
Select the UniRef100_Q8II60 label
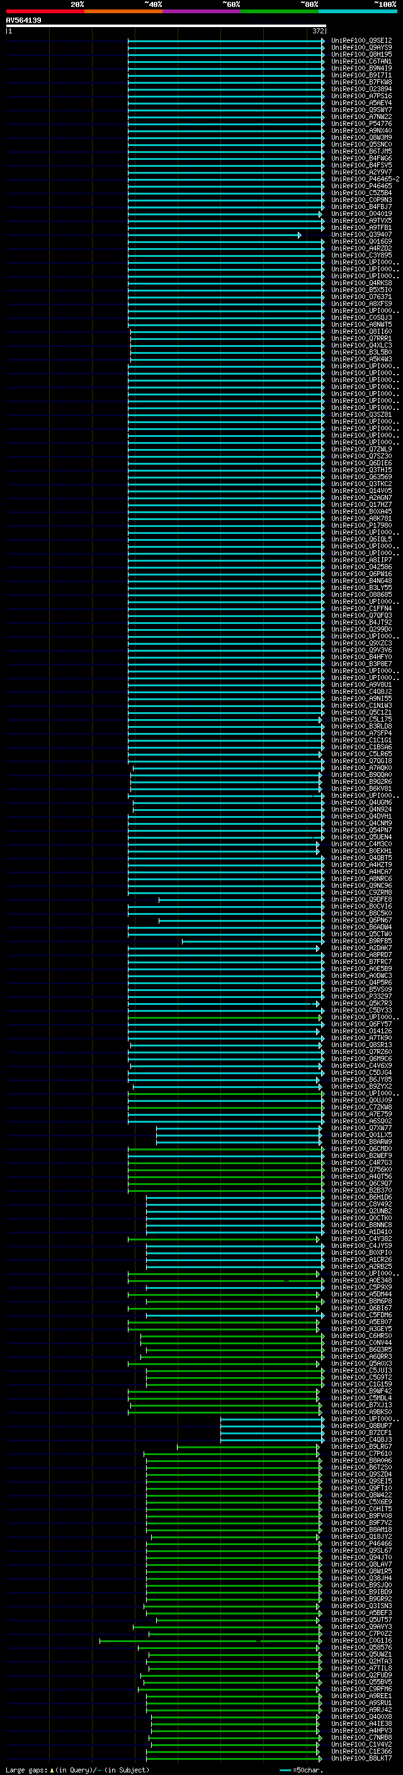[x=361, y=332]
